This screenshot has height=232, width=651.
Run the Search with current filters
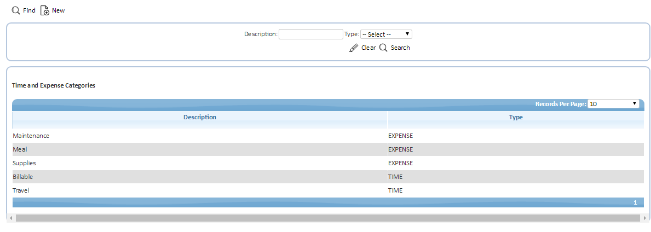394,48
